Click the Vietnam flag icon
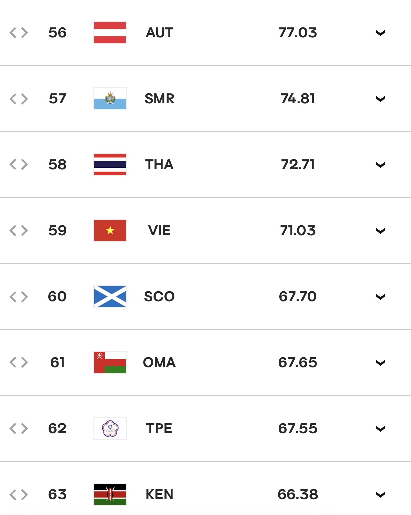 (110, 231)
